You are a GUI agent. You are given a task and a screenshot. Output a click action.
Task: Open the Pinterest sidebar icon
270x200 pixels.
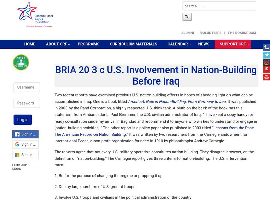tap(266, 69)
